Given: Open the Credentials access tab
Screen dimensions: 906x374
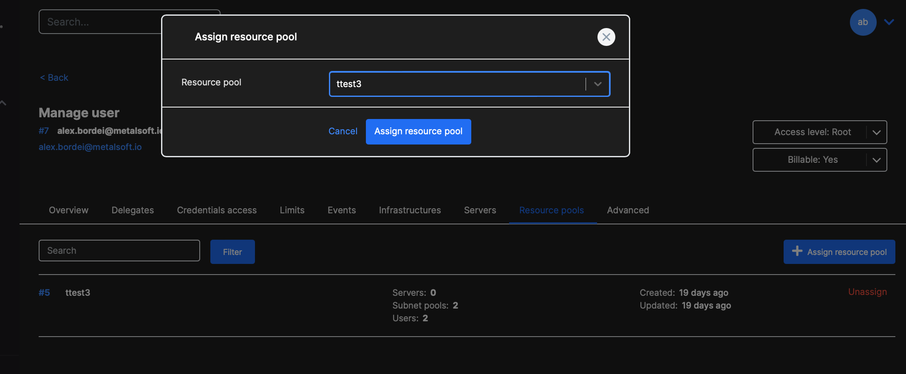Looking at the screenshot, I should point(217,210).
